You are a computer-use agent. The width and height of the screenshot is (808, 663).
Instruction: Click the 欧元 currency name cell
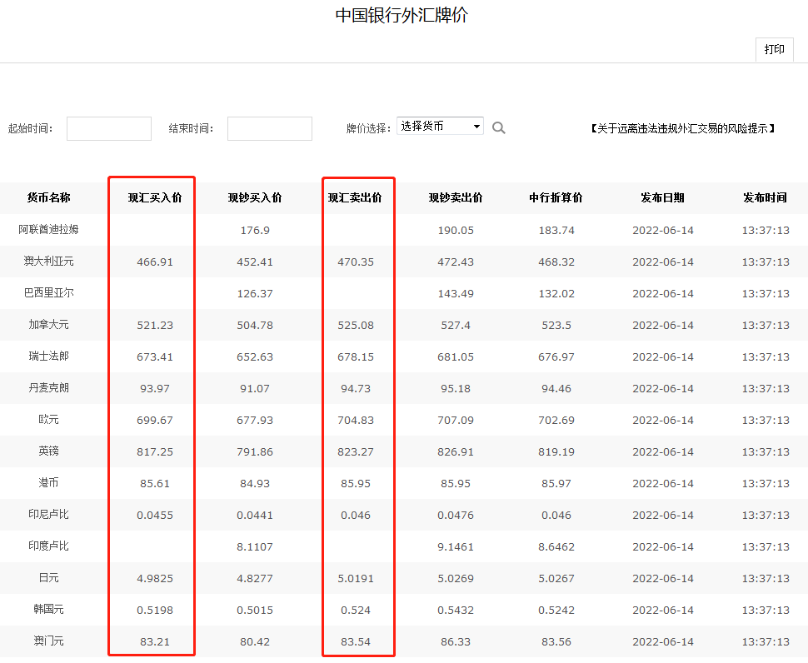48,420
